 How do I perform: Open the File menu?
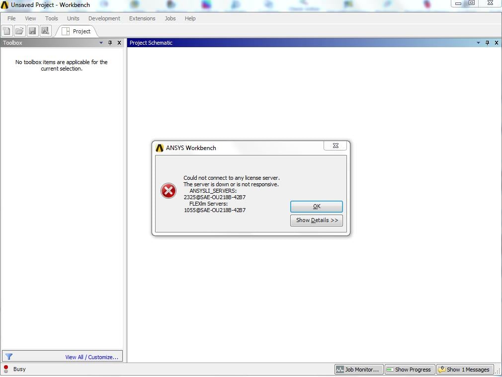[11, 18]
